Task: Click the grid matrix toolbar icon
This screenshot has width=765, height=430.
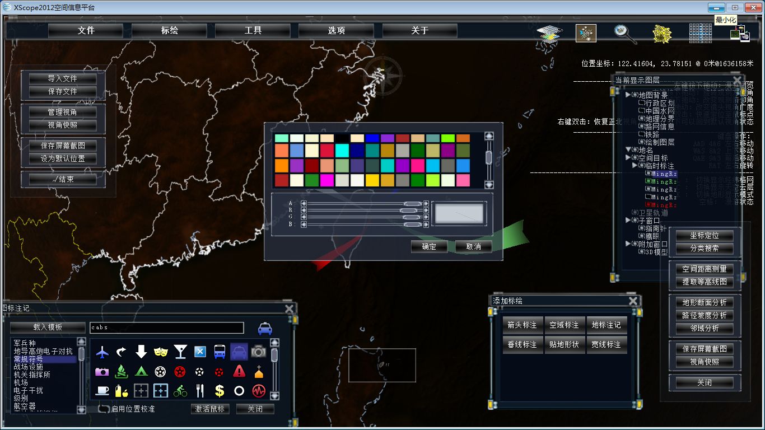Action: point(700,33)
